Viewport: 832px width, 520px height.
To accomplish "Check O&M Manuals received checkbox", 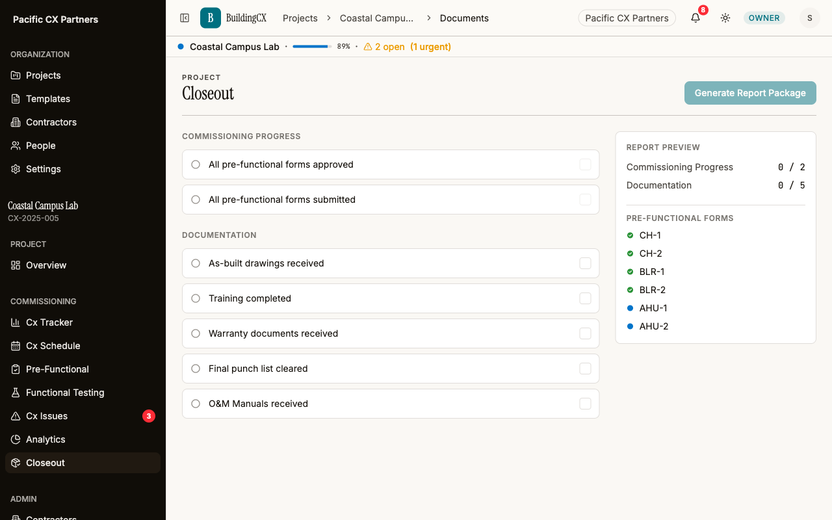I will (x=585, y=404).
